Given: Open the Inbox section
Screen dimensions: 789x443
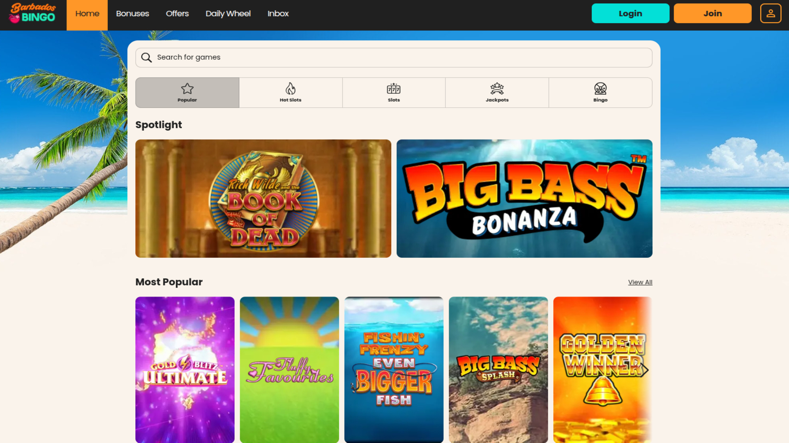Looking at the screenshot, I should click(x=278, y=14).
